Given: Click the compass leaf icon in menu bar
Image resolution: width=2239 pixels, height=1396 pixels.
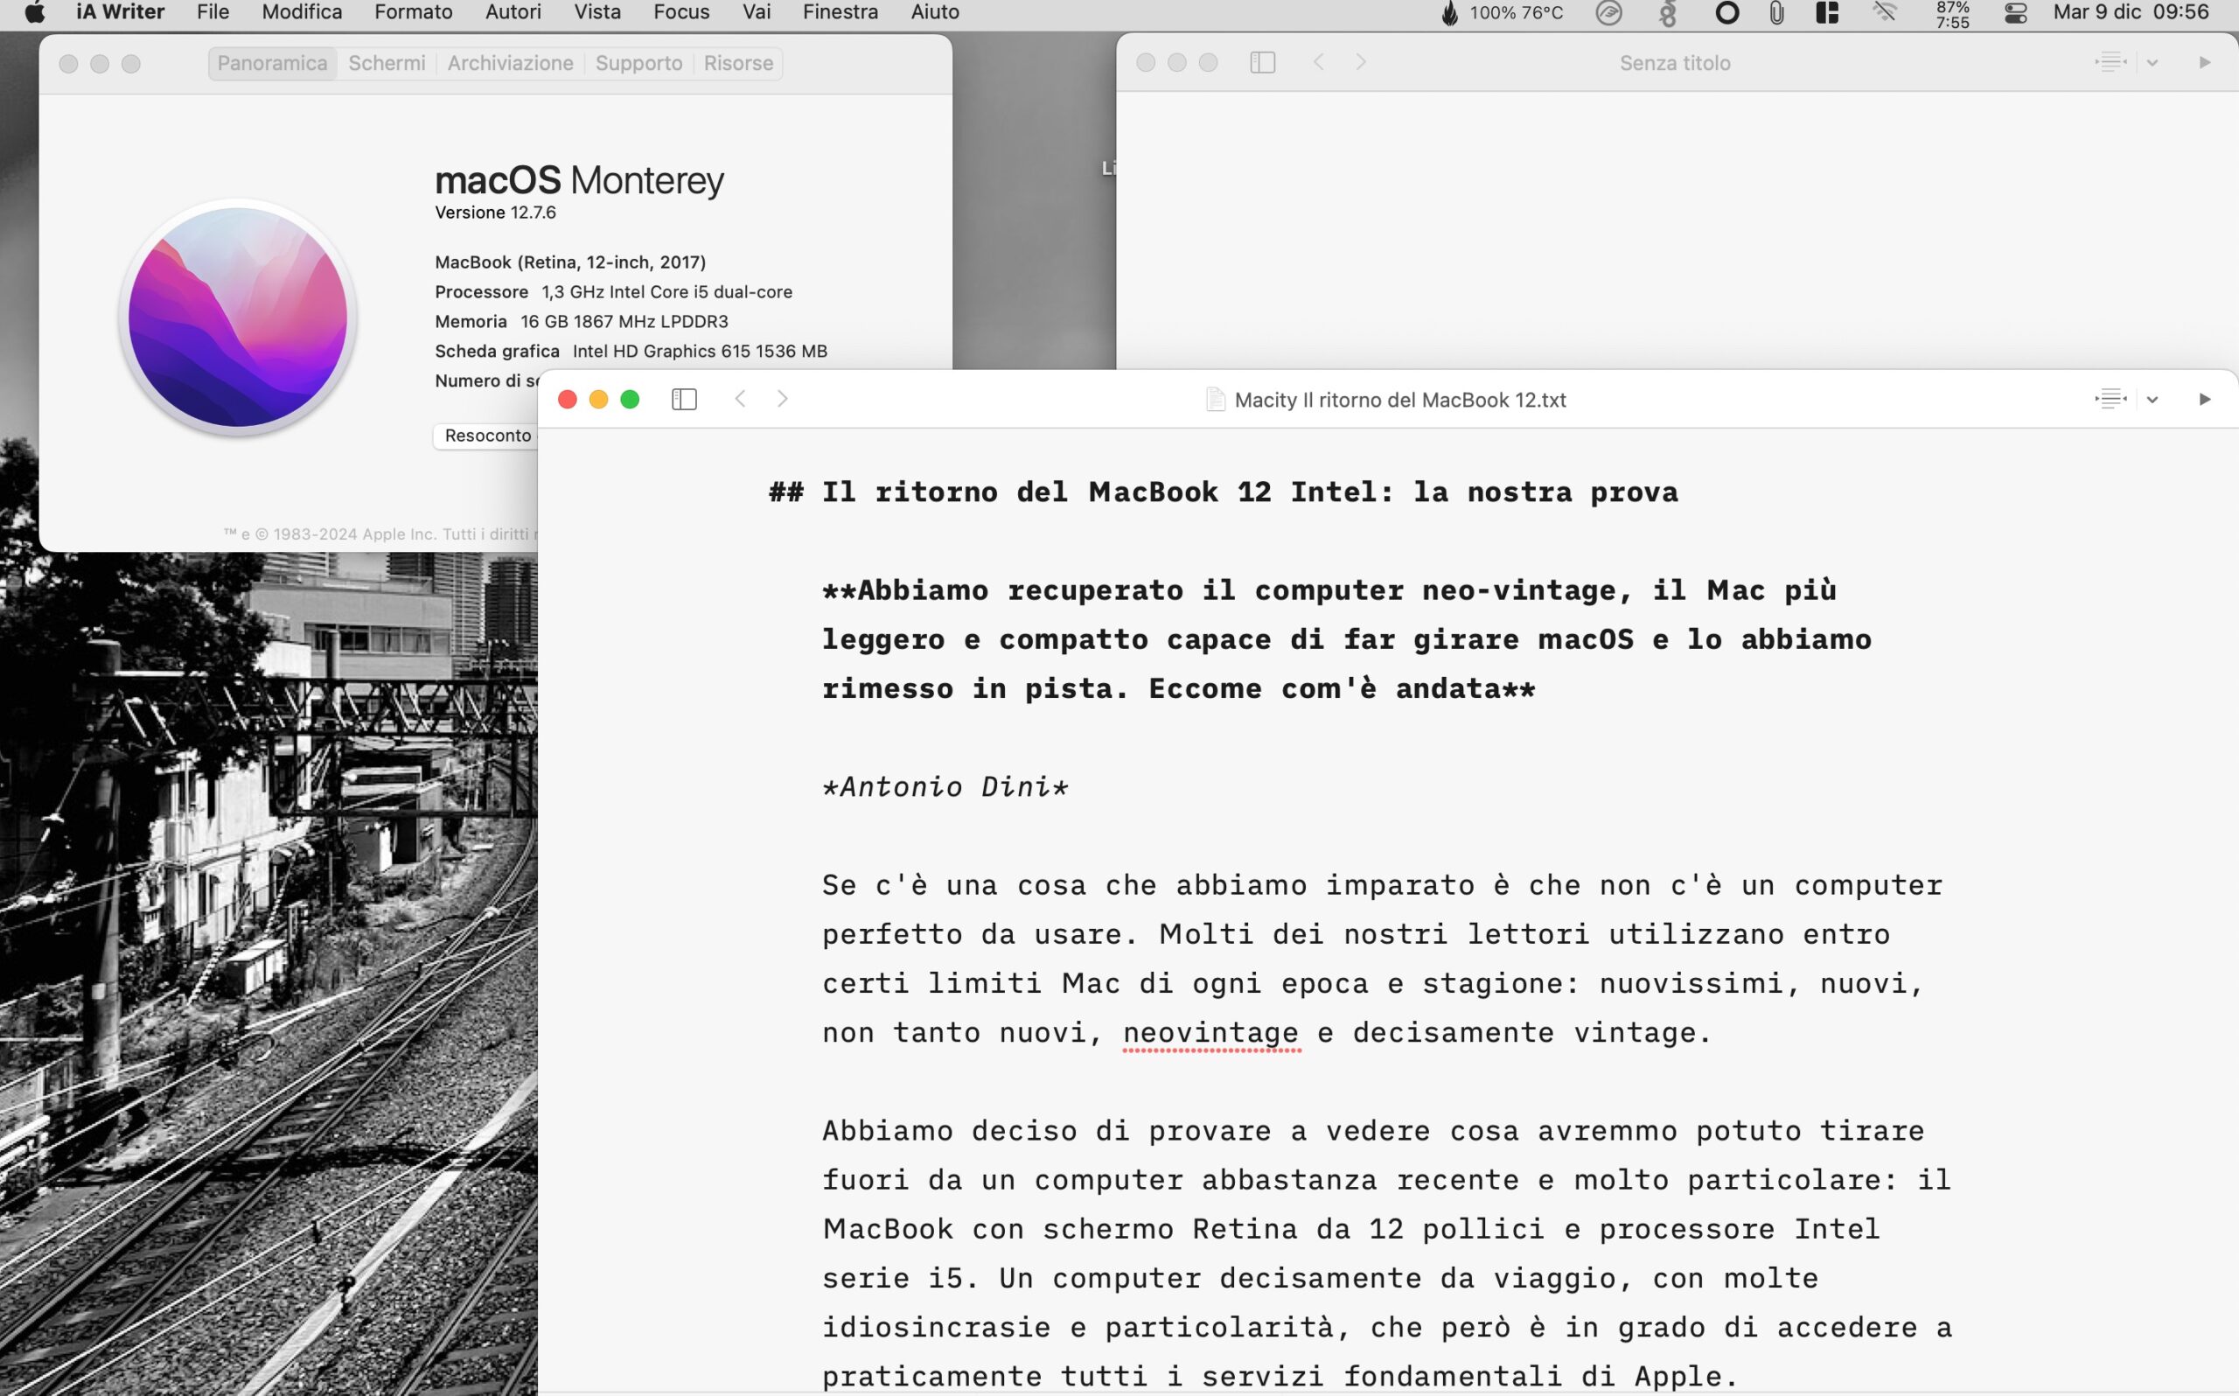Looking at the screenshot, I should pyautogui.click(x=1609, y=14).
